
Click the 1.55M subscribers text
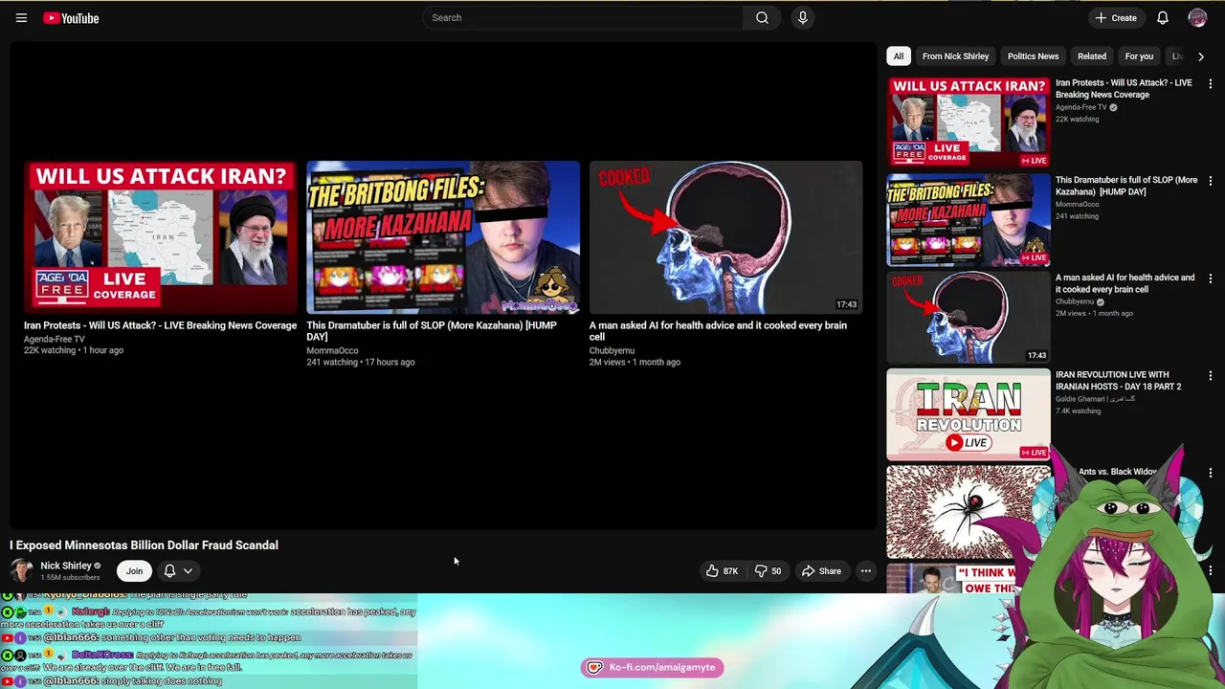(70, 578)
